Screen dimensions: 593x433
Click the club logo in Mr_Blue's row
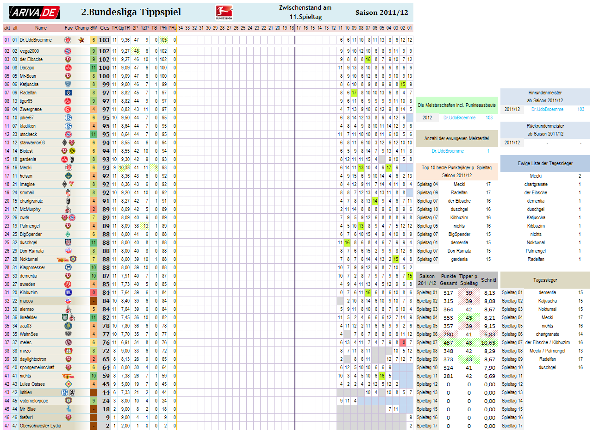68,409
